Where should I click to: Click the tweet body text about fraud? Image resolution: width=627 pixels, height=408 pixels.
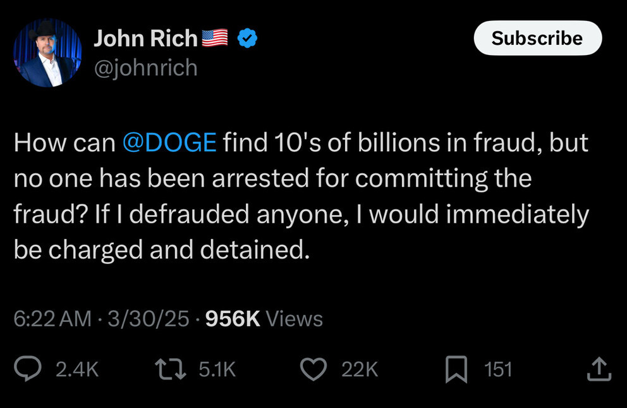[301, 197]
